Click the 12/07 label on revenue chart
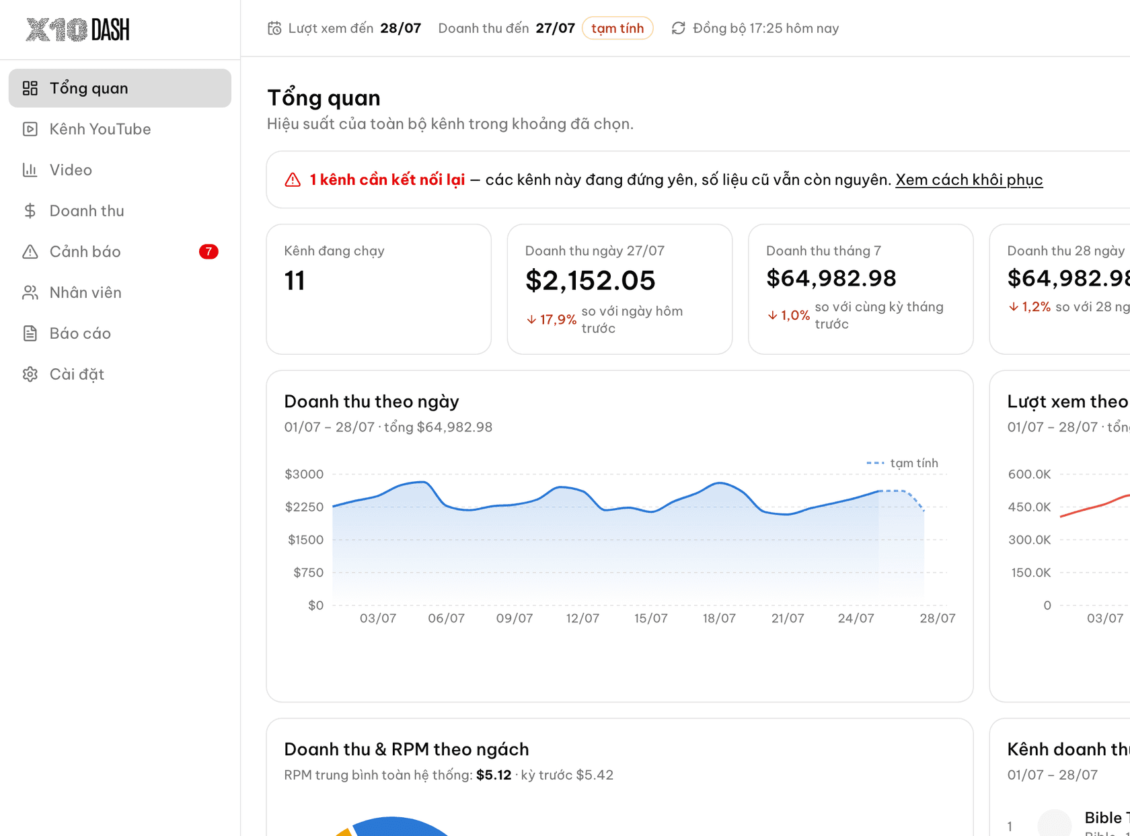 [x=582, y=618]
